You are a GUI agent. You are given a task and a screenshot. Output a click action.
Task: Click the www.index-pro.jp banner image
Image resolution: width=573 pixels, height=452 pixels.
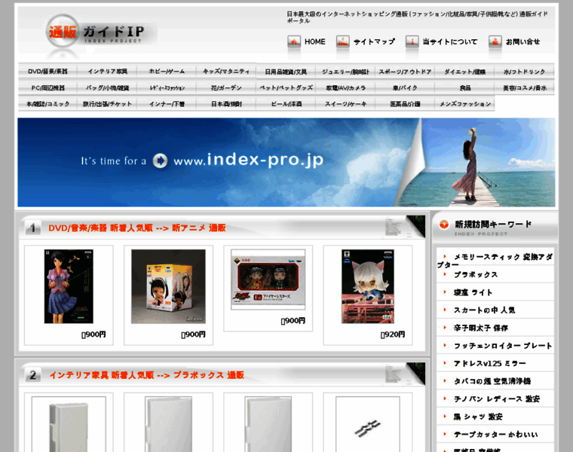(286, 162)
